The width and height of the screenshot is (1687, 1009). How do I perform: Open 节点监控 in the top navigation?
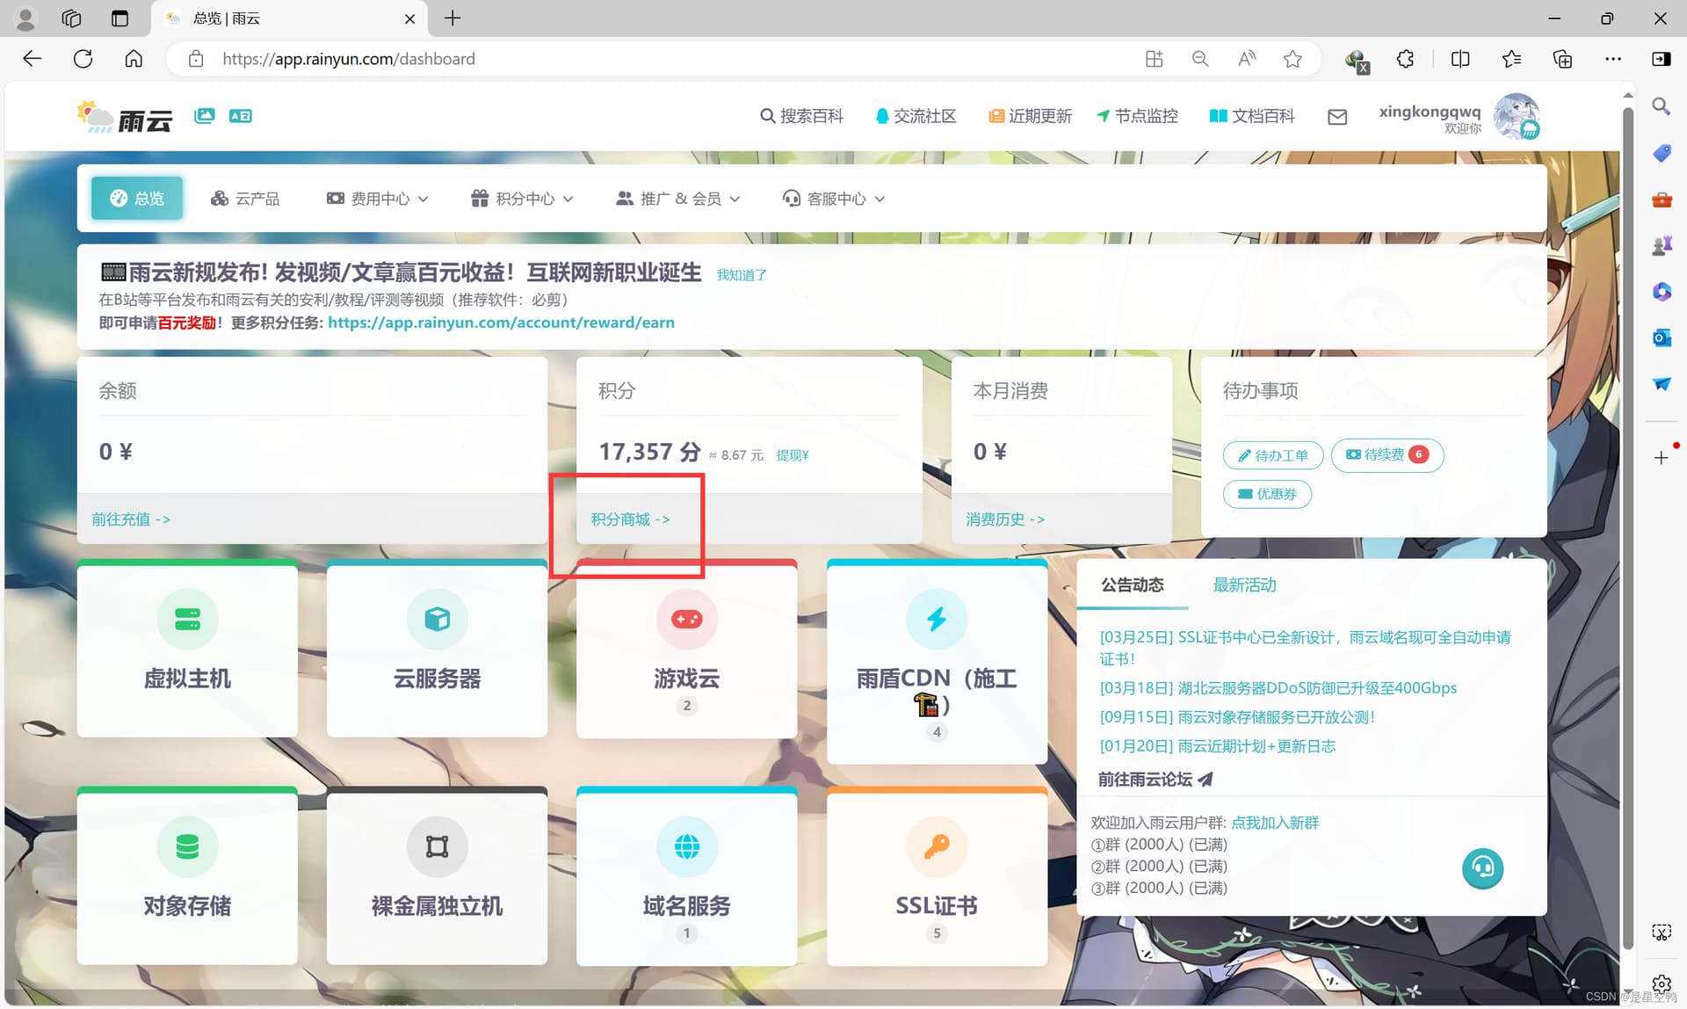[1137, 116]
